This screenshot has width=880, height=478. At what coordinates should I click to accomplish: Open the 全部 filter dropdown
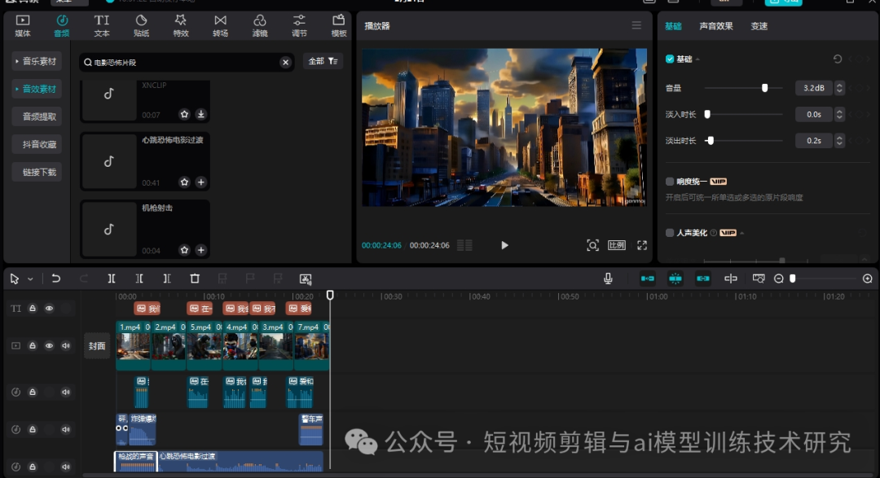click(x=323, y=62)
